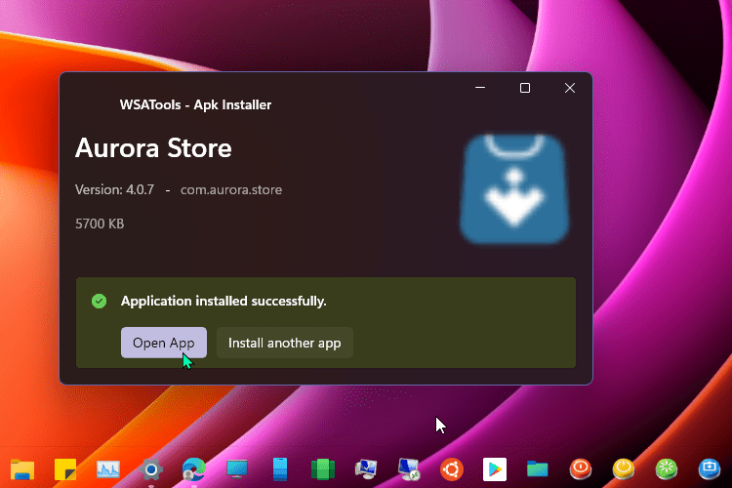Open Settings gear in taskbar
The height and width of the screenshot is (488, 732).
(x=150, y=468)
